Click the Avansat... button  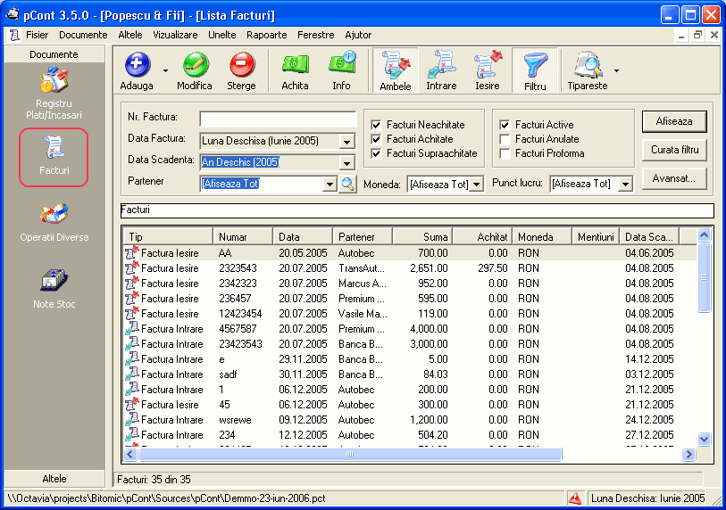pos(674,178)
